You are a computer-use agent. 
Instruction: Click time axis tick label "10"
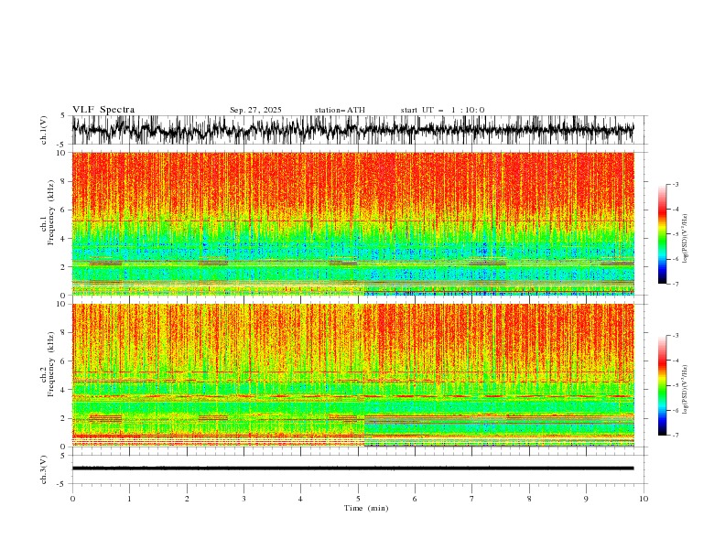coord(644,499)
